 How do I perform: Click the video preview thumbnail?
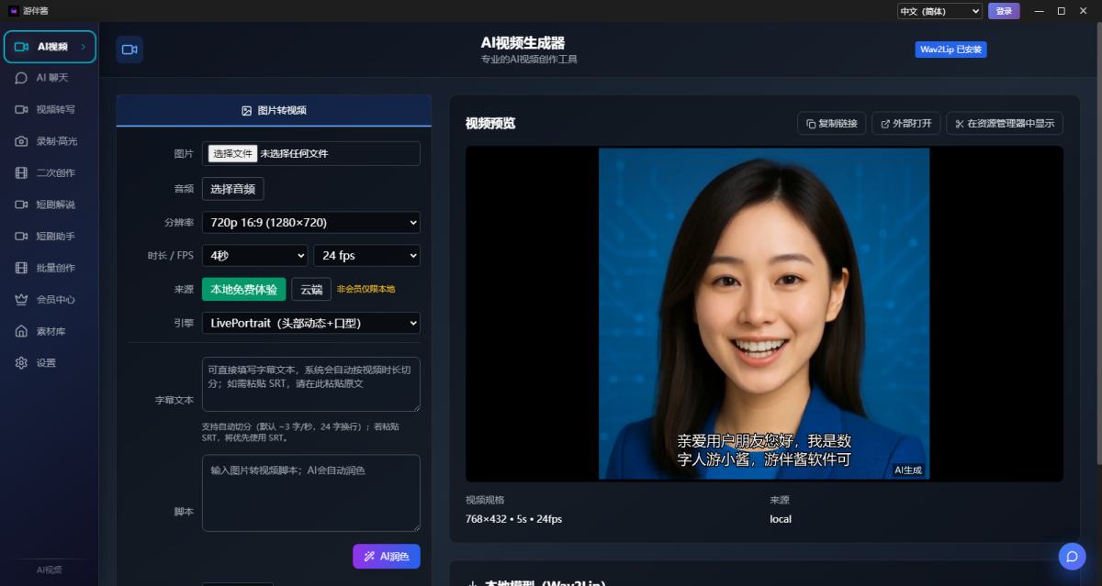[763, 314]
